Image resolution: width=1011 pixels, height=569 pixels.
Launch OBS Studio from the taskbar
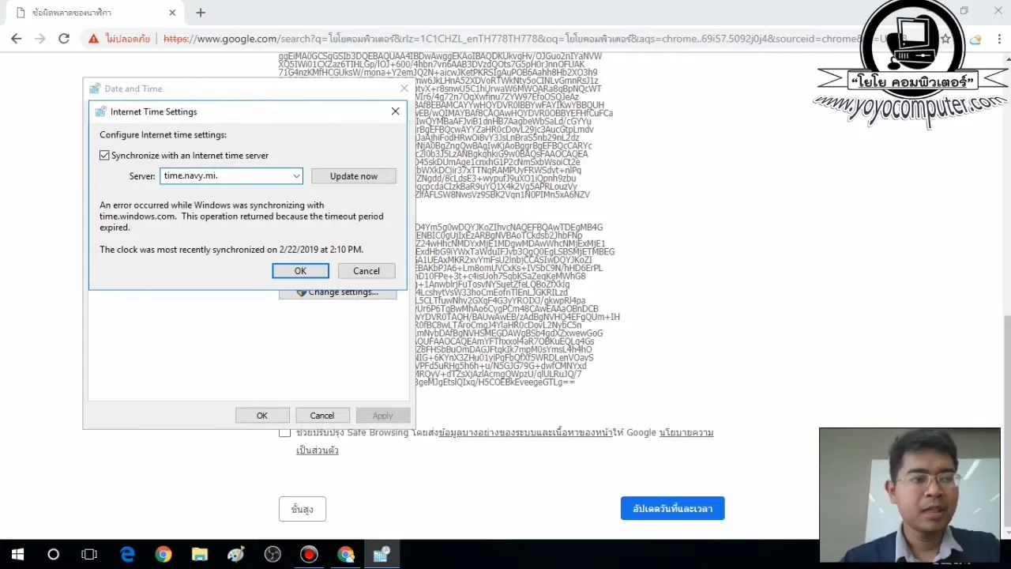point(272,554)
